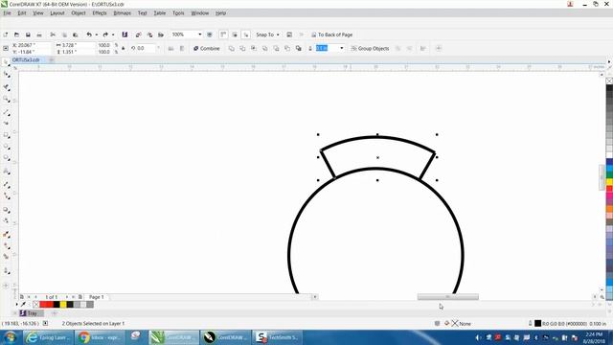Click the rotation angle field
Image resolution: width=613 pixels, height=345 pixels.
(x=146, y=48)
